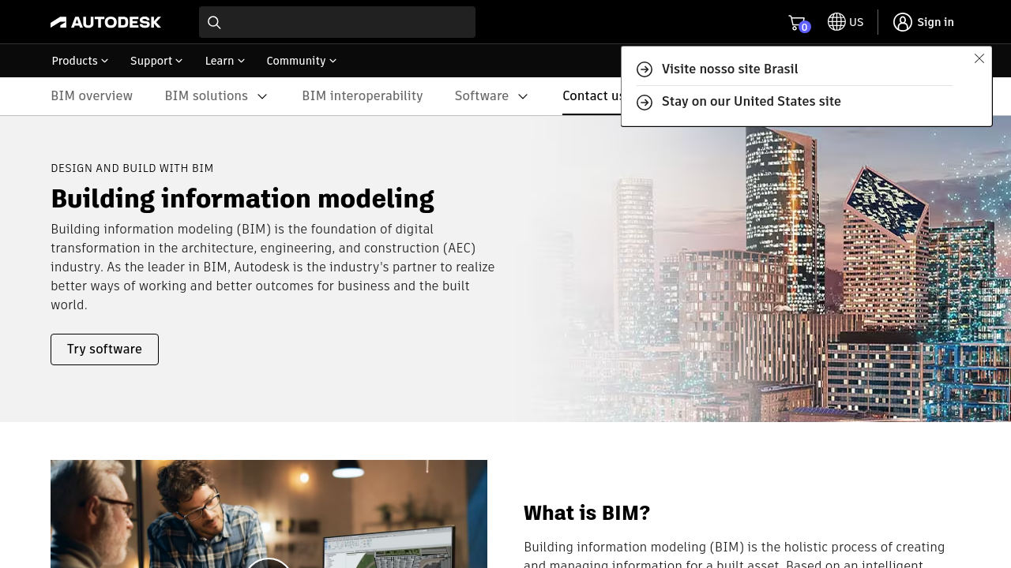Expand the BIM solutions submenu
Image resolution: width=1011 pixels, height=568 pixels.
tap(263, 96)
